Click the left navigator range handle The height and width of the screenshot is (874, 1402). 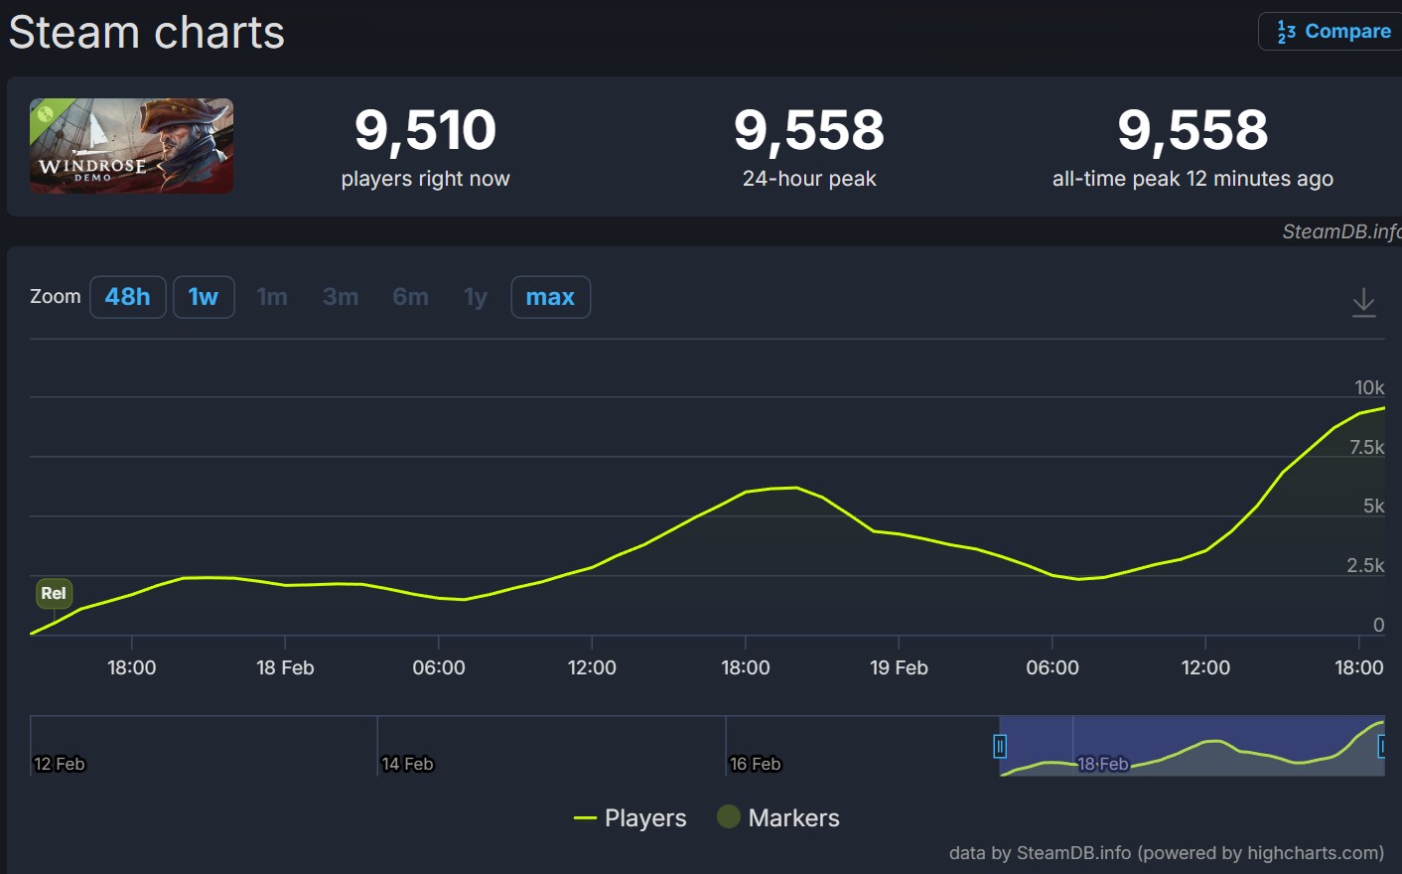(1000, 746)
